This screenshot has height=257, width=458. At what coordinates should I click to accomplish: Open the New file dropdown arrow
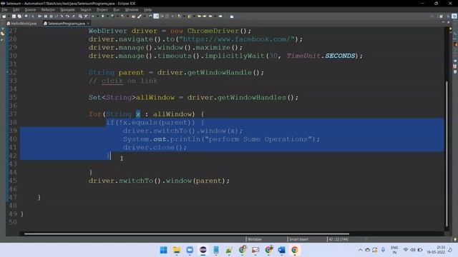9,16
